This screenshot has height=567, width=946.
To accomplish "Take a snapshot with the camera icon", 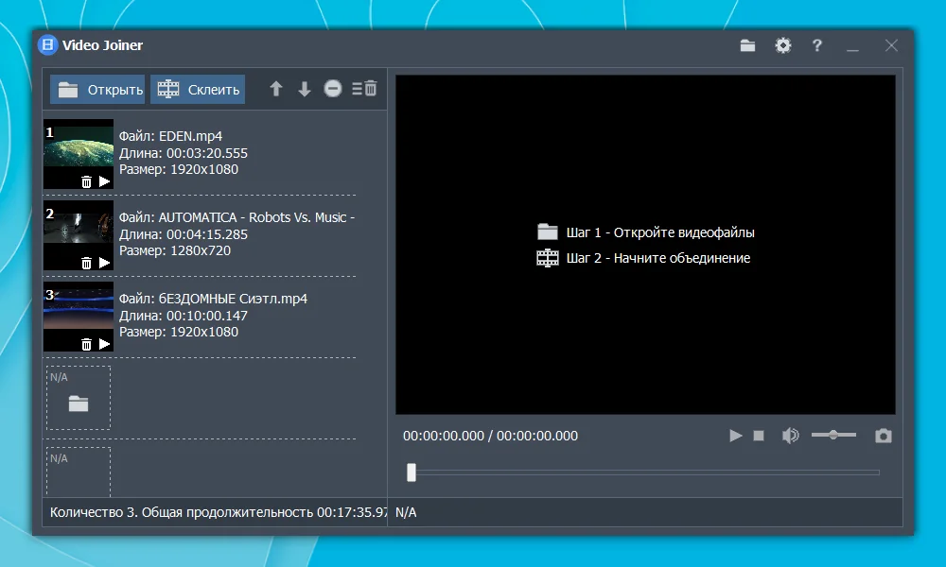I will tap(884, 435).
